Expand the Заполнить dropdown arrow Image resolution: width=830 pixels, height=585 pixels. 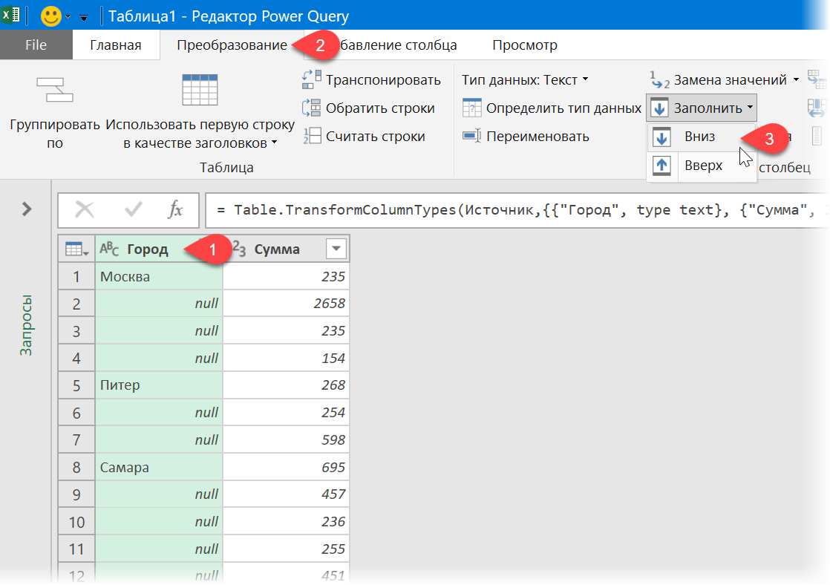click(x=750, y=108)
